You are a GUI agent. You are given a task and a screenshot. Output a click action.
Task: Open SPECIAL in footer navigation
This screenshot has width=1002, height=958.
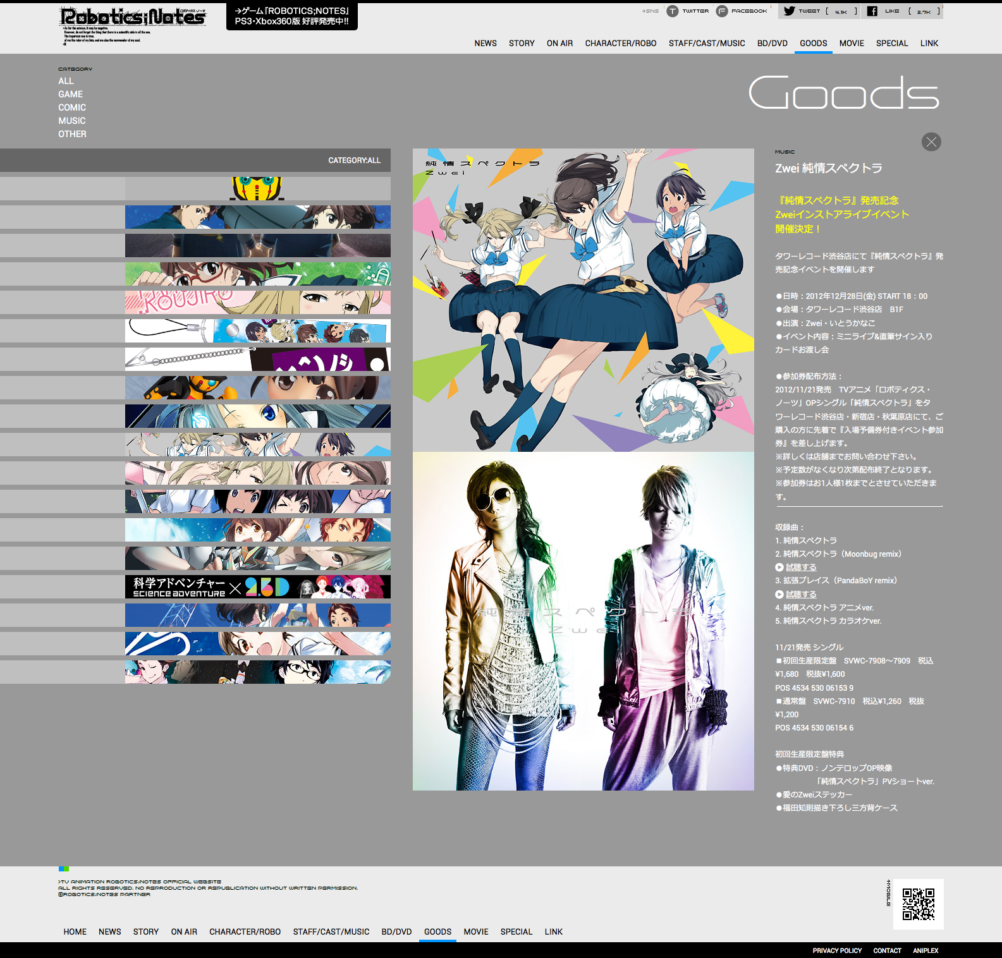[x=516, y=932]
